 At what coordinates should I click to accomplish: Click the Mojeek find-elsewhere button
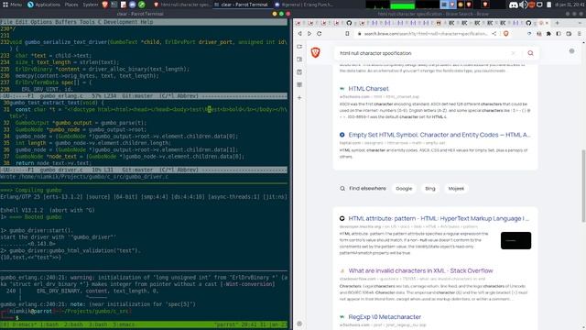[456, 189]
